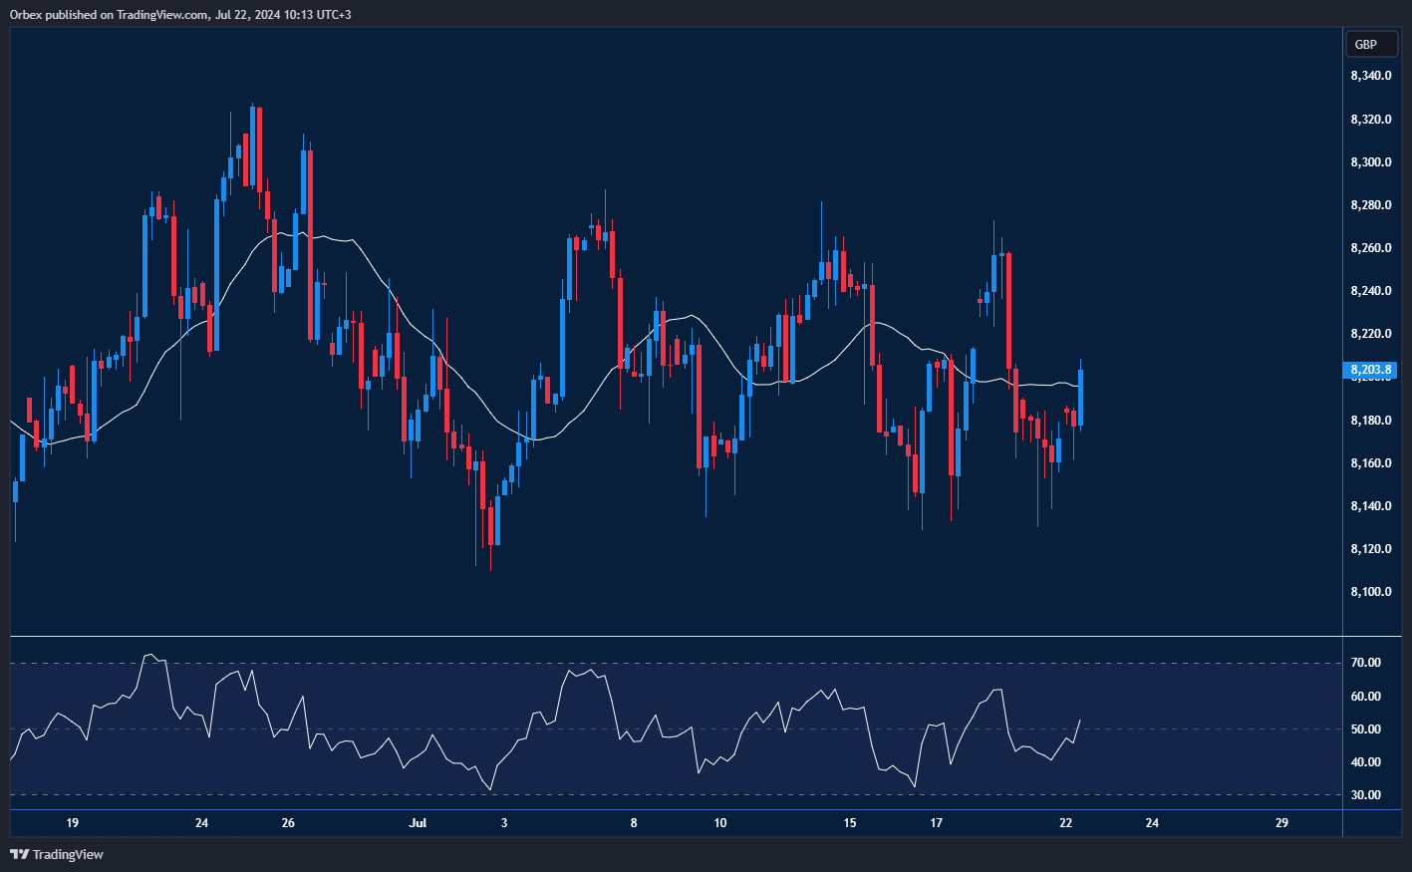
Task: Click the 8,203.8 current price tag
Action: click(x=1371, y=370)
